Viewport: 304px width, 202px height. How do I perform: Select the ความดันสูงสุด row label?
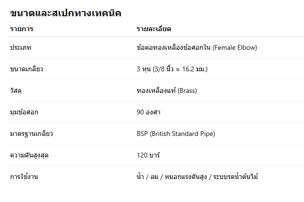point(28,156)
